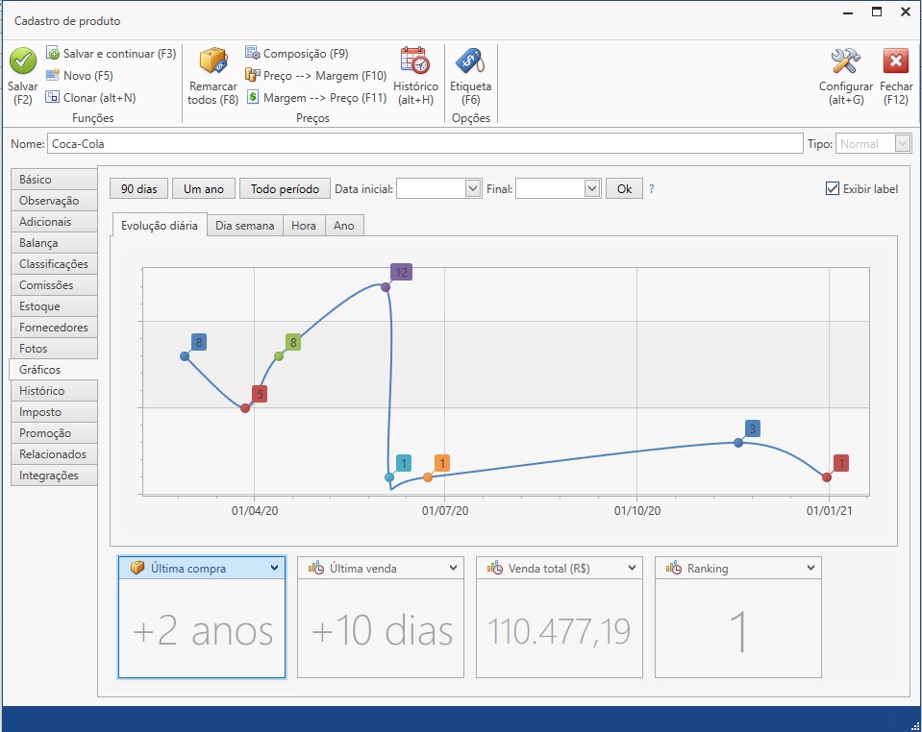Open Remarcar todos (F8) box icon
Viewport: 922px width, 732px height.
coord(213,61)
